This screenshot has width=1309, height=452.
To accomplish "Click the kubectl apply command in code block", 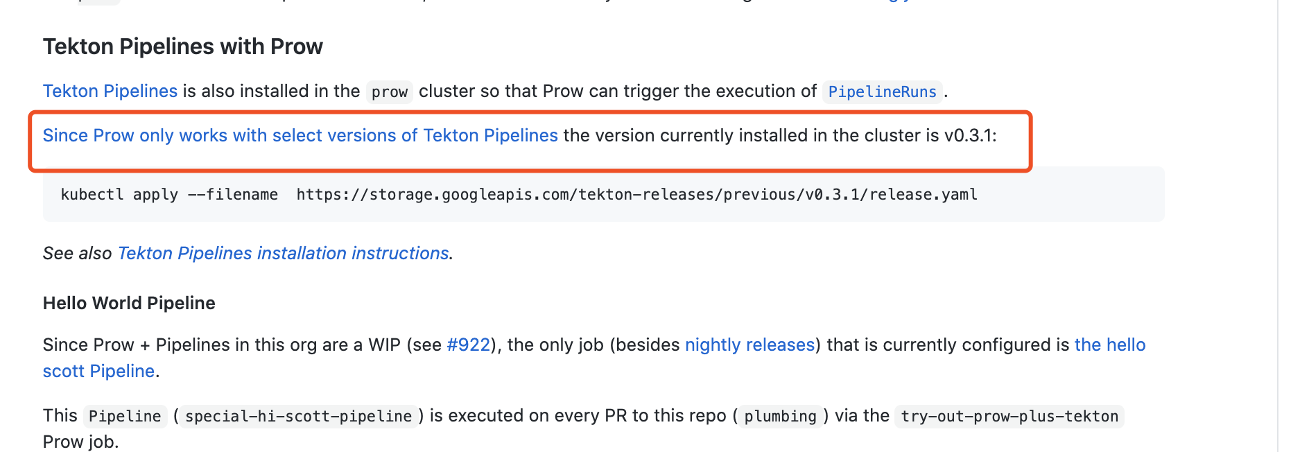I will [169, 195].
